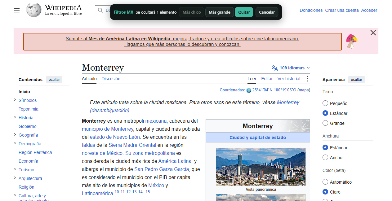Click the 25°41′04″N 100°19′05″O coordinates link
The width and height of the screenshot is (392, 201).
tap(274, 90)
